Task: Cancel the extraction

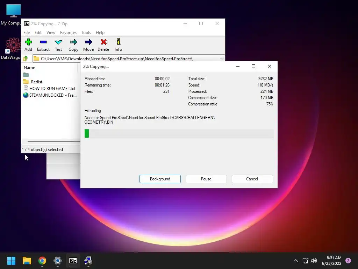Action: coord(252,179)
